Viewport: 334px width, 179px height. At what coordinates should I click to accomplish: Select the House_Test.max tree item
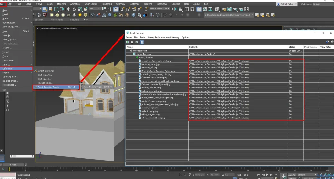(143, 54)
